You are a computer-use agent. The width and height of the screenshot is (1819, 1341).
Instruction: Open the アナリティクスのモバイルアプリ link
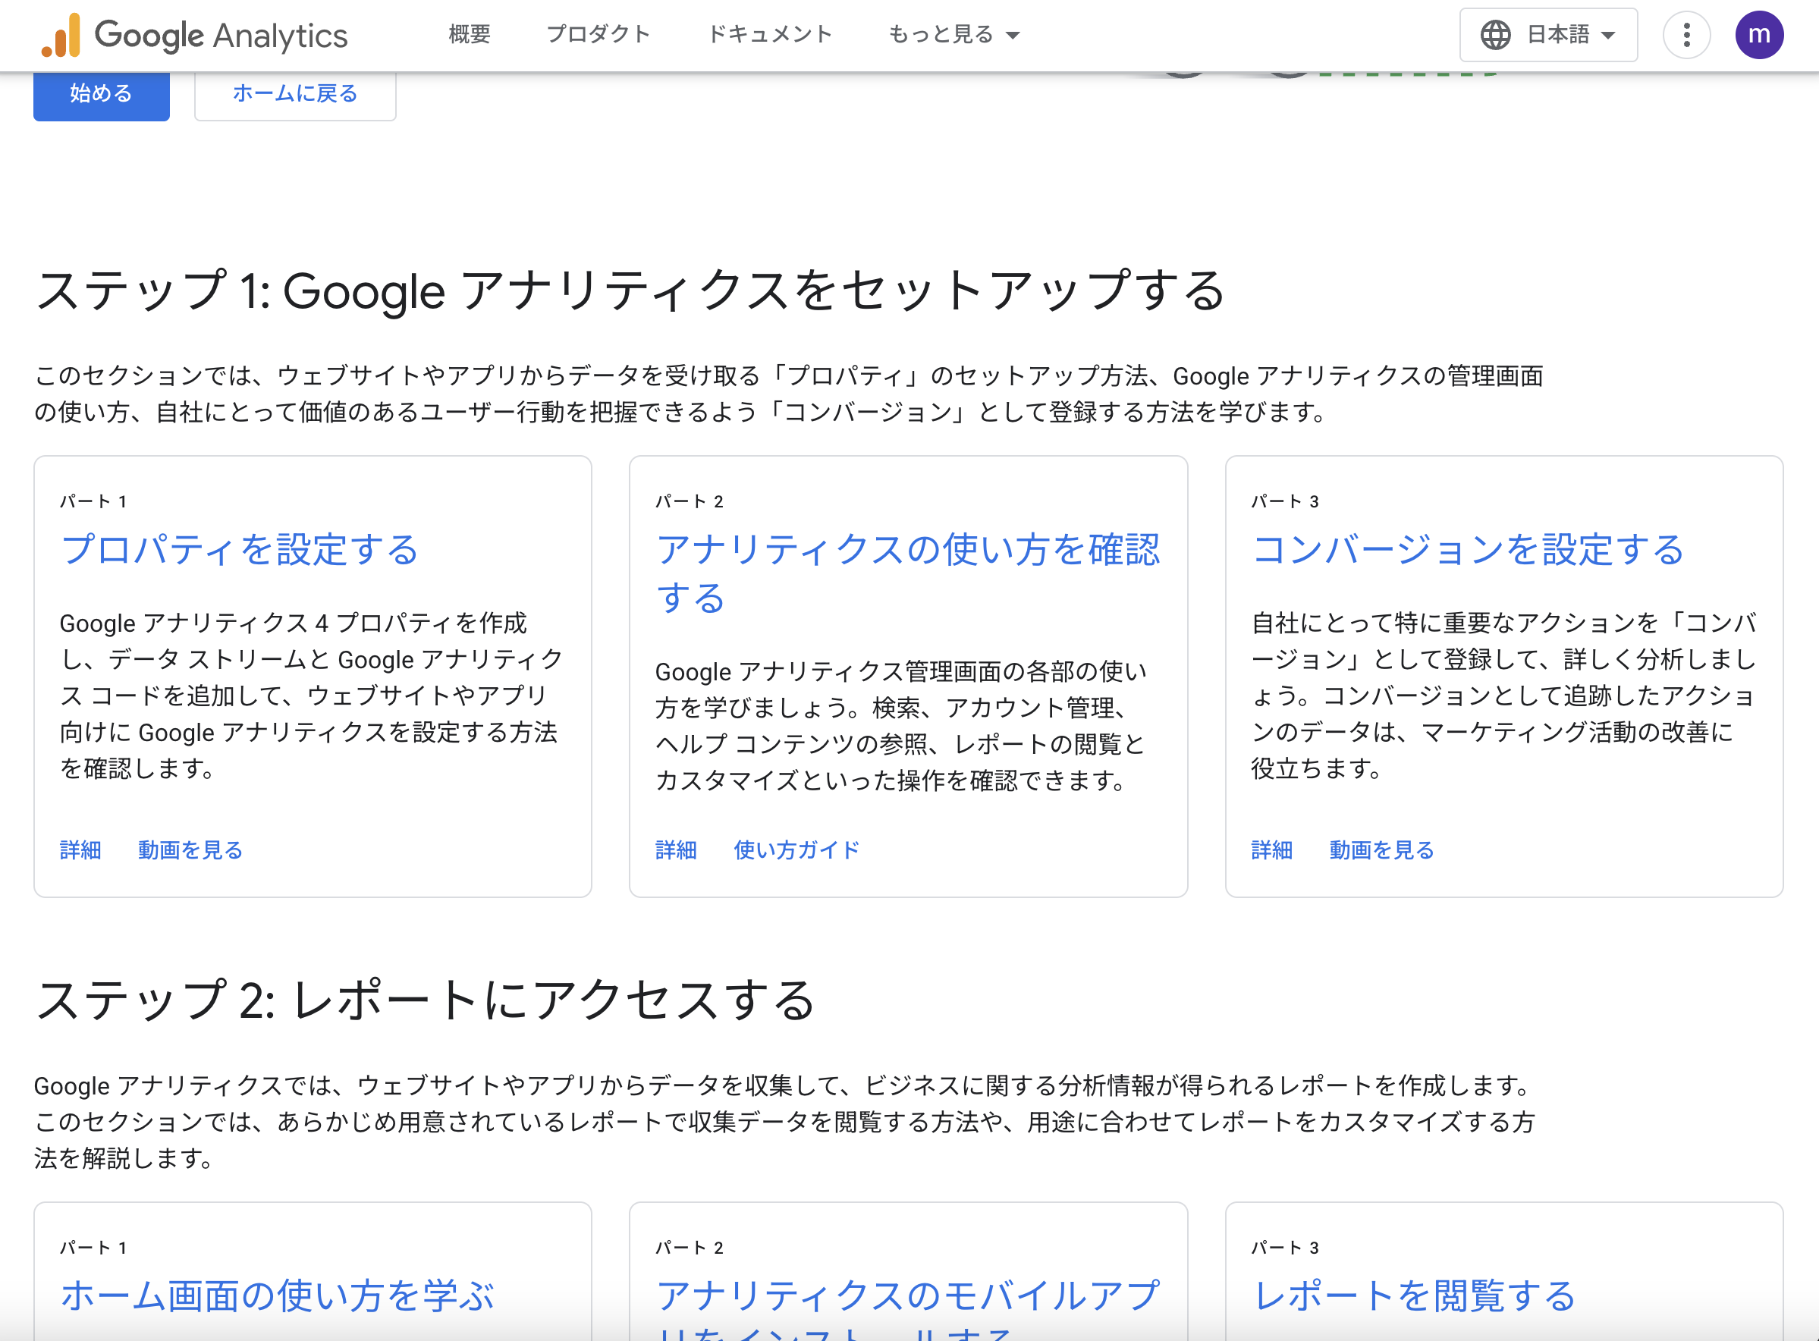click(907, 1308)
